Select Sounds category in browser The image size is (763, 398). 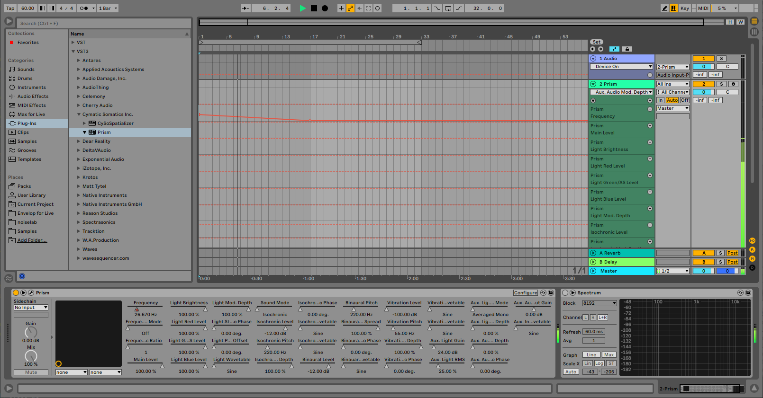point(26,70)
